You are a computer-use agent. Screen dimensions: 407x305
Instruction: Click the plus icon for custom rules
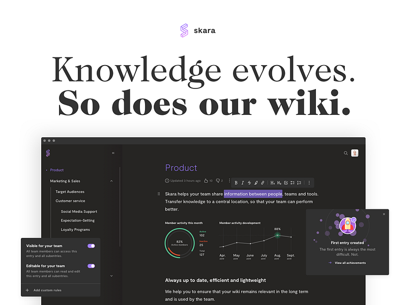(27, 290)
